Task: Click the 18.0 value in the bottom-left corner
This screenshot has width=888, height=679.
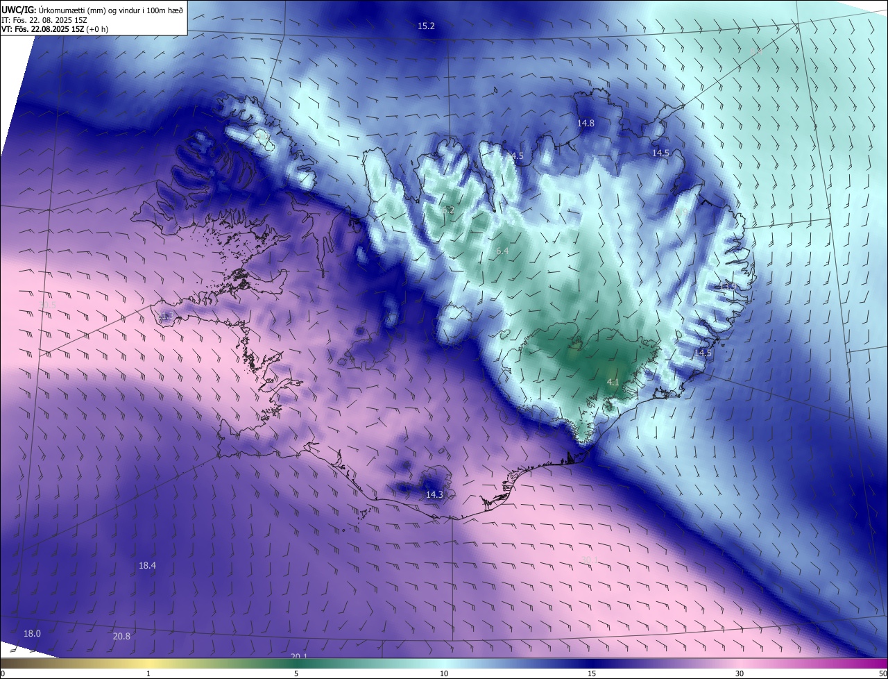Action: pyautogui.click(x=33, y=633)
